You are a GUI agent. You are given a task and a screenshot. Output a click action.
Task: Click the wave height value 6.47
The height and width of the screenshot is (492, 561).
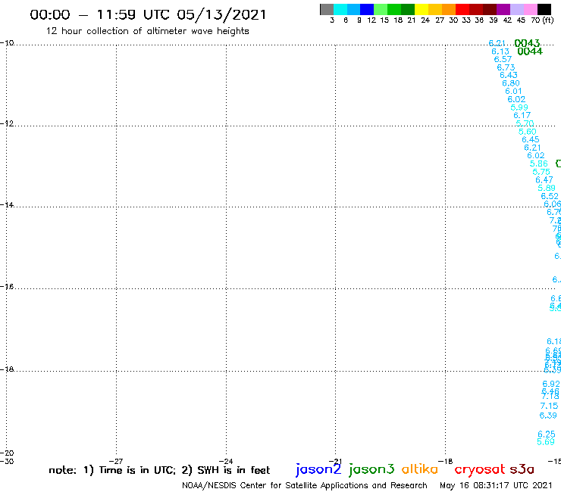(x=544, y=180)
